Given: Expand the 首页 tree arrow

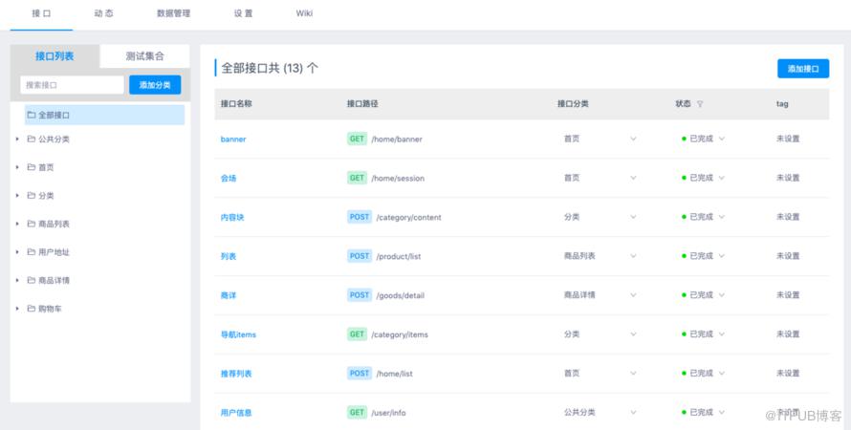Looking at the screenshot, I should 17,167.
